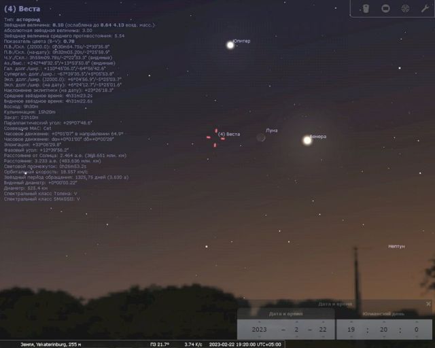The image size is (435, 348).
Task: Close the Дата и время dialog
Action: click(428, 304)
